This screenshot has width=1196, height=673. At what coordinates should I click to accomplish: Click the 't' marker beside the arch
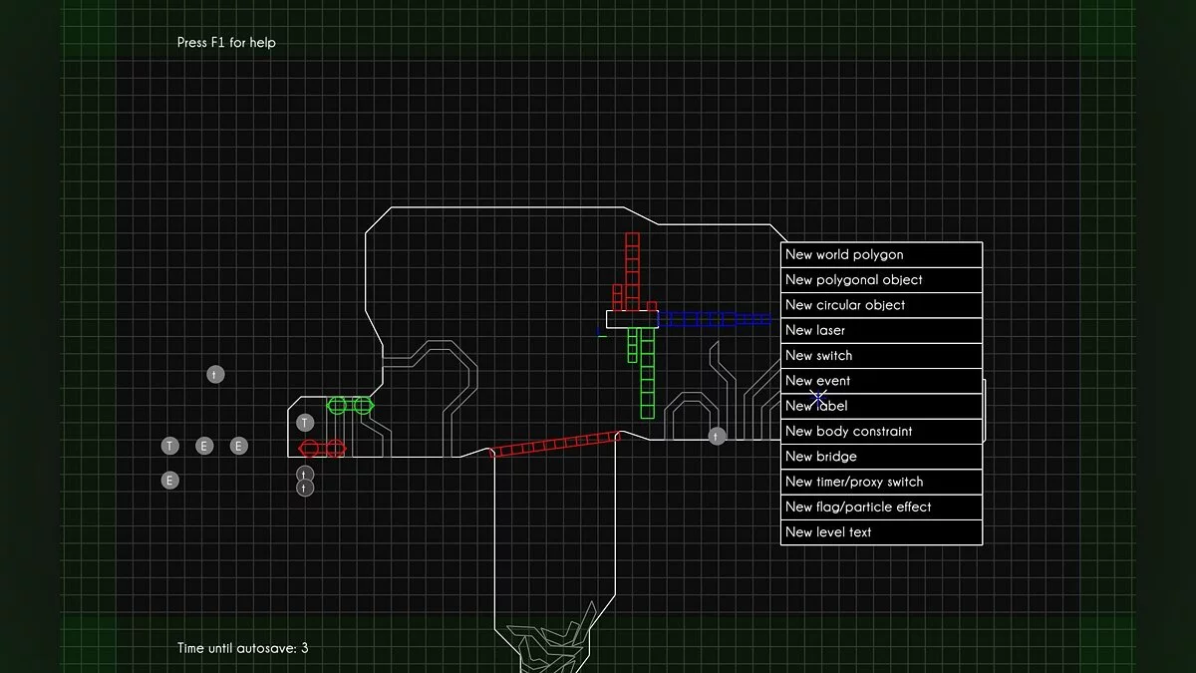point(717,436)
